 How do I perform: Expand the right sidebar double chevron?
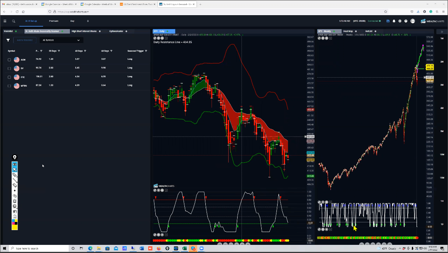pos(442,32)
